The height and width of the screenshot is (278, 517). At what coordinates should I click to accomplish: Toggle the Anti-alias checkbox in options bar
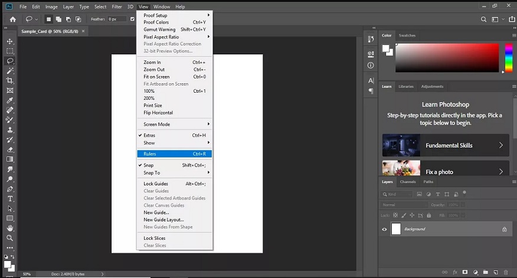[x=132, y=19]
